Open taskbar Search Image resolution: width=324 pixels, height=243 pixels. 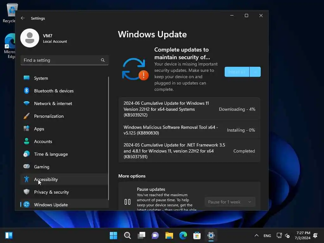[127, 235]
